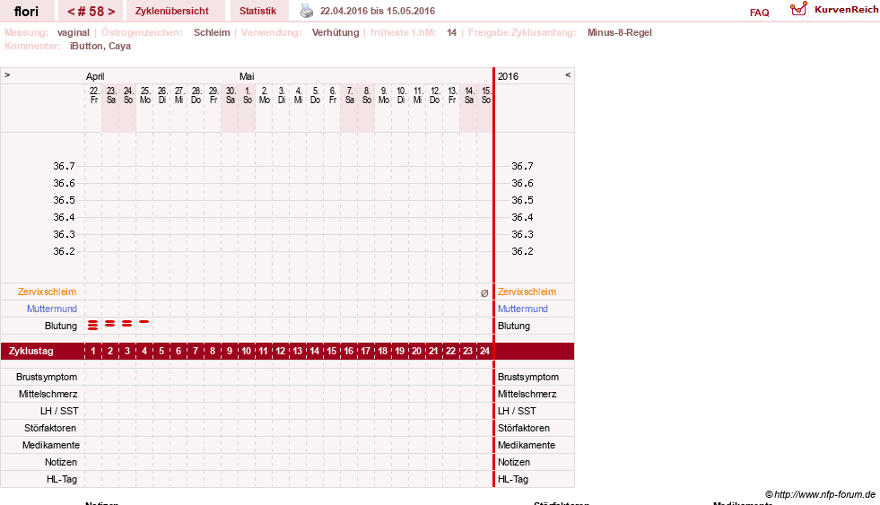Click the left Brustsymptom row label
This screenshot has height=505, width=880.
pos(47,377)
